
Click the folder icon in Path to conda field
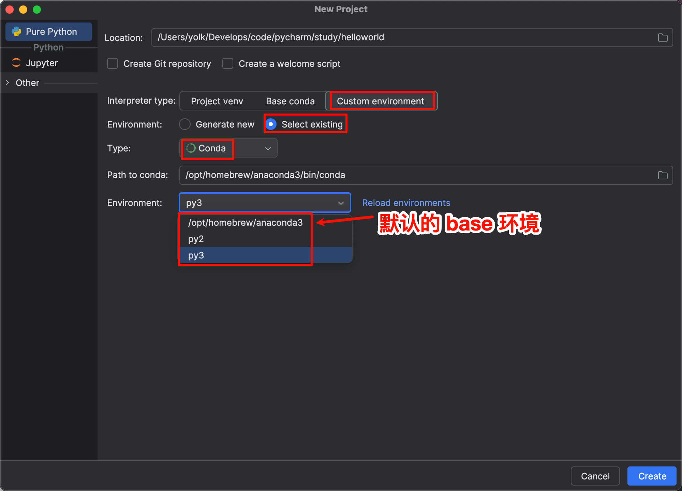tap(663, 175)
